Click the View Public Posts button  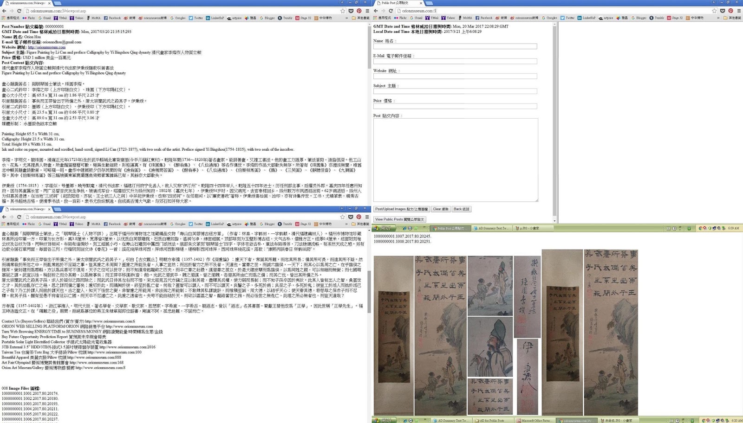[x=399, y=219]
